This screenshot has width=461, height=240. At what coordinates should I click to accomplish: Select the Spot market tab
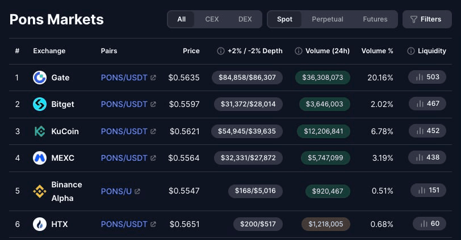284,19
